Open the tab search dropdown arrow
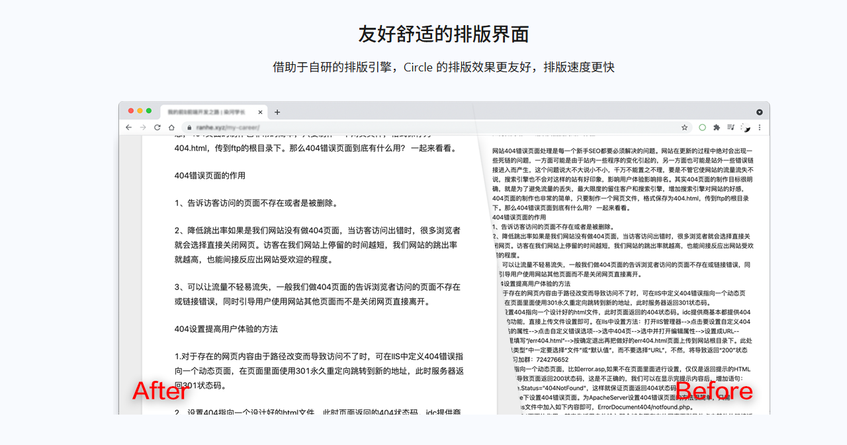This screenshot has height=445, width=847. (x=760, y=112)
